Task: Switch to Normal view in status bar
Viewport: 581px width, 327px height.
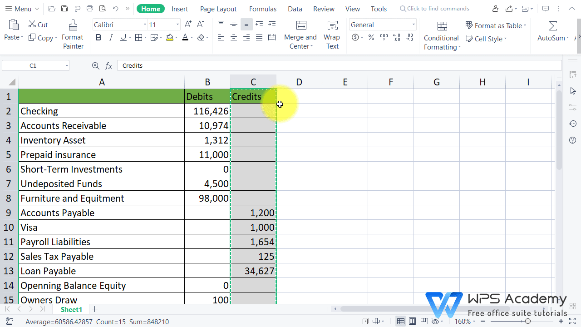Action: (x=401, y=322)
